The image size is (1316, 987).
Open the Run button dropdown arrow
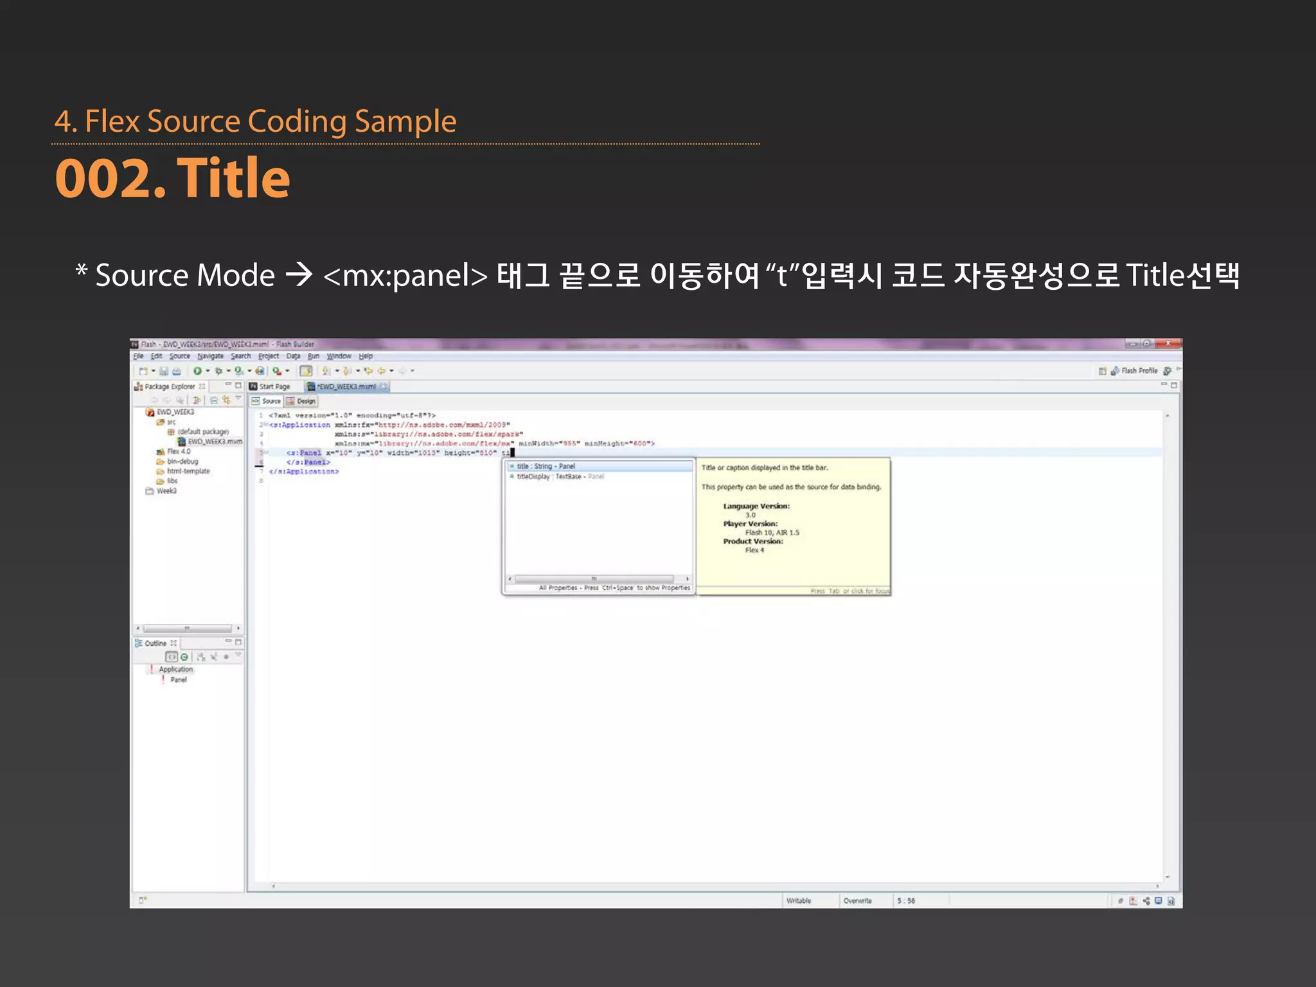[208, 371]
